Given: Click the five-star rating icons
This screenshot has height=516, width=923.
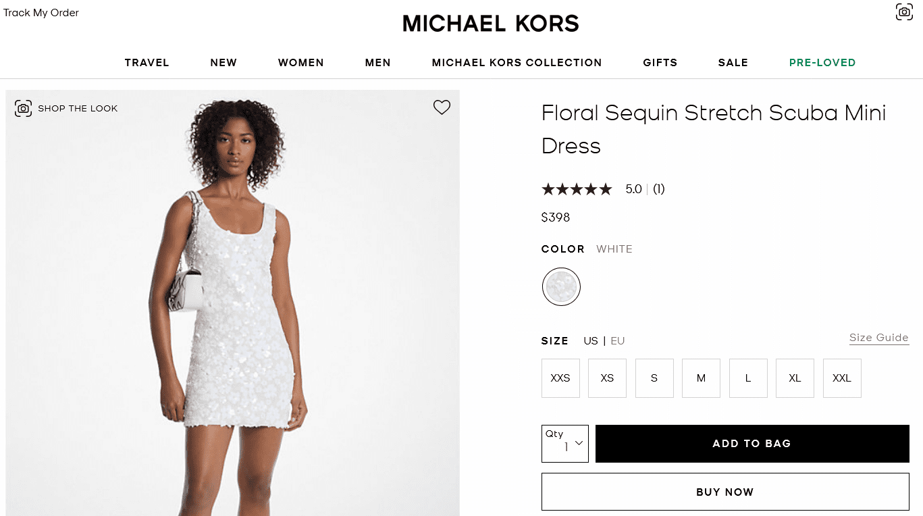Looking at the screenshot, I should pyautogui.click(x=577, y=189).
